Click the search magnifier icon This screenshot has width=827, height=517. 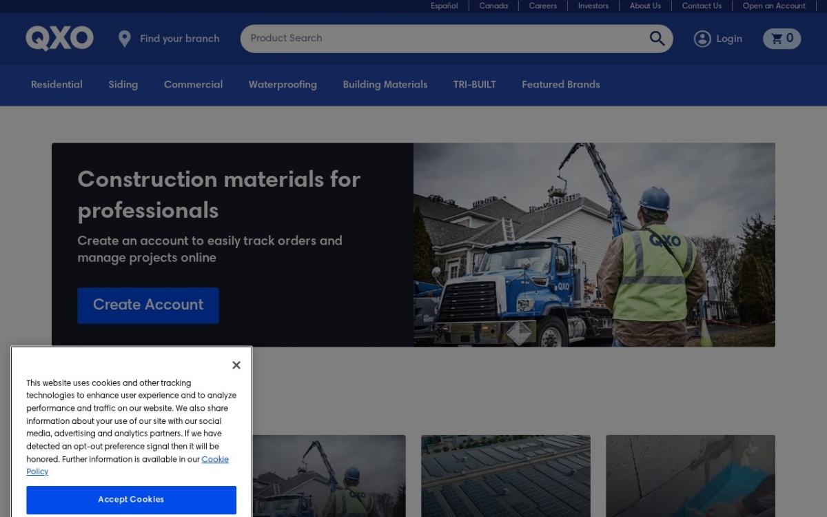(x=657, y=39)
